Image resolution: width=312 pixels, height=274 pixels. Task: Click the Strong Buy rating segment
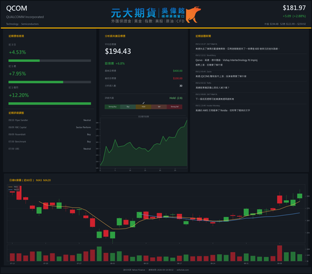112,107
